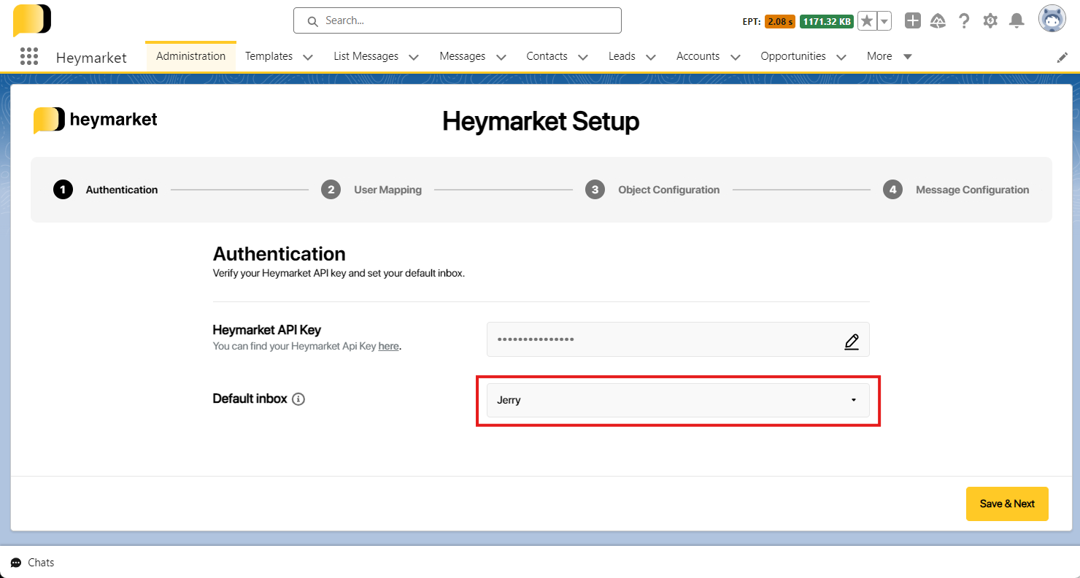Open the Setup gear icon
The height and width of the screenshot is (578, 1080).
(990, 21)
